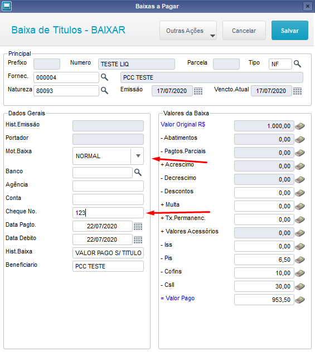Open lookup magnifier next to Natureza field
Image resolution: width=315 pixels, height=352 pixels.
tap(104, 90)
